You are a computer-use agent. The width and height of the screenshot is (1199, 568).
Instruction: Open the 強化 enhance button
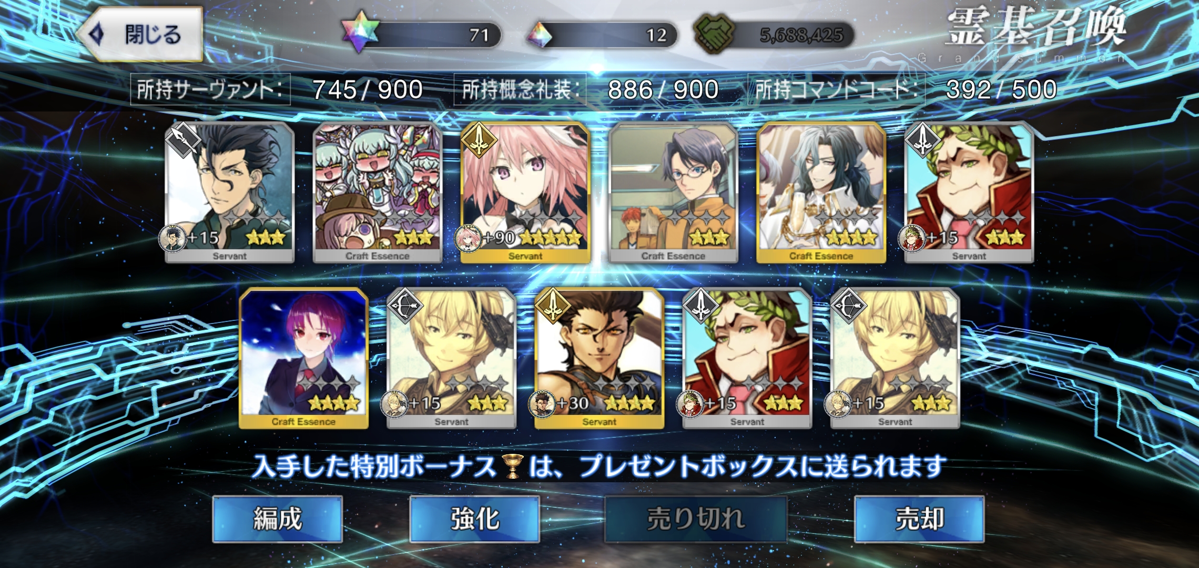[x=475, y=519]
